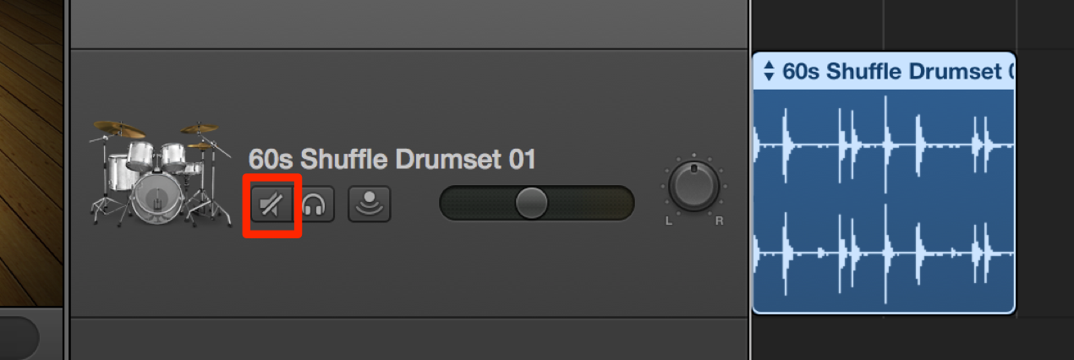This screenshot has width=1074, height=360.
Task: Click the L label beside the pan knob
Action: [x=668, y=221]
